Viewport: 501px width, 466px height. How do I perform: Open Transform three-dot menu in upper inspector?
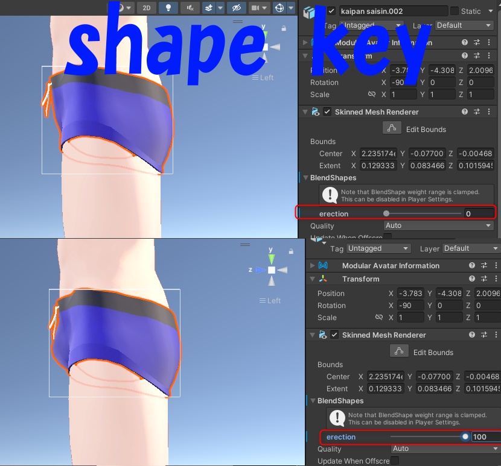(489, 55)
